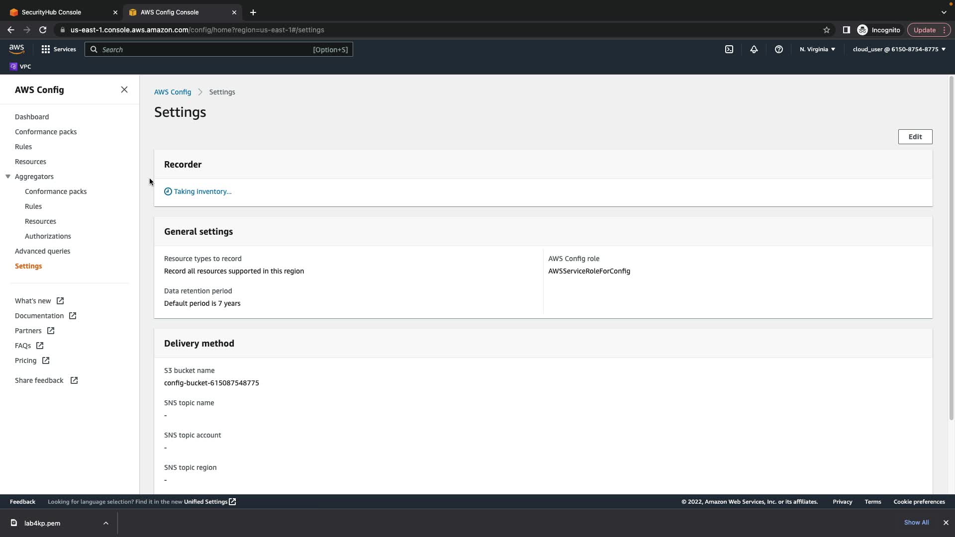Open the lab4kp.pem download options chevron

105,523
